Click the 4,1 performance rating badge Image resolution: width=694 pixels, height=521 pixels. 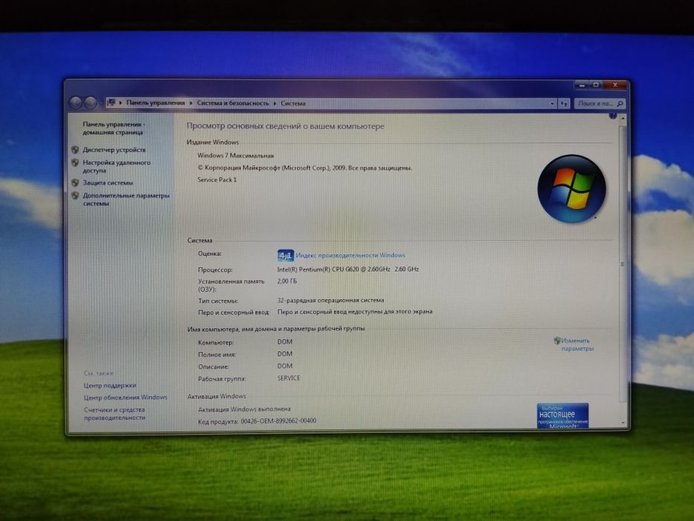[286, 255]
